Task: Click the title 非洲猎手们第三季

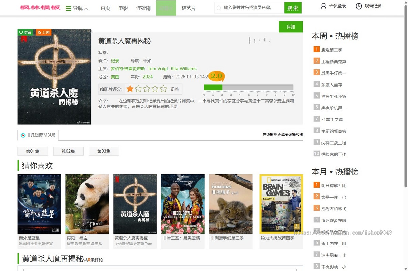Action: coord(227,238)
